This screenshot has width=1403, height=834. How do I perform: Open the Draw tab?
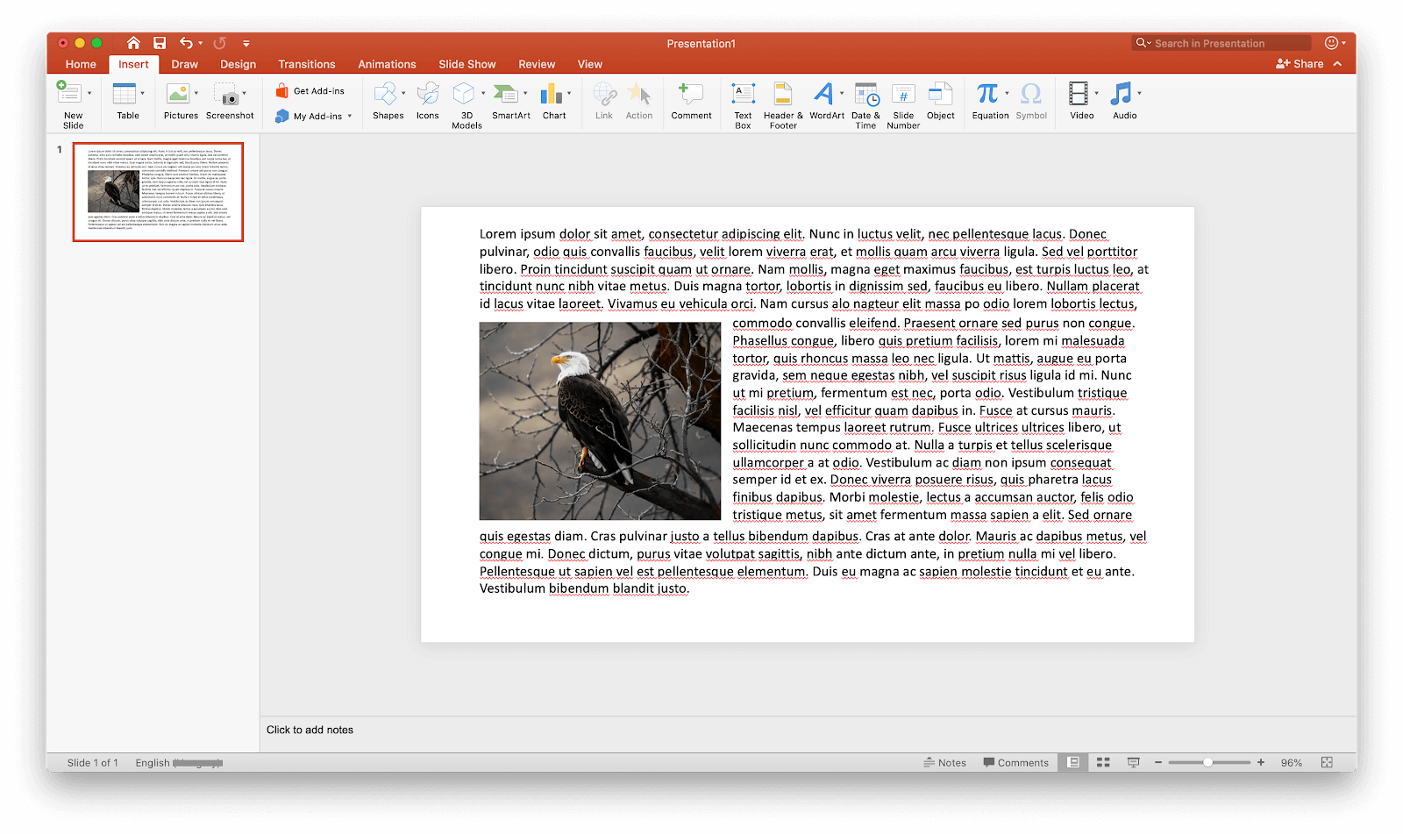[185, 64]
